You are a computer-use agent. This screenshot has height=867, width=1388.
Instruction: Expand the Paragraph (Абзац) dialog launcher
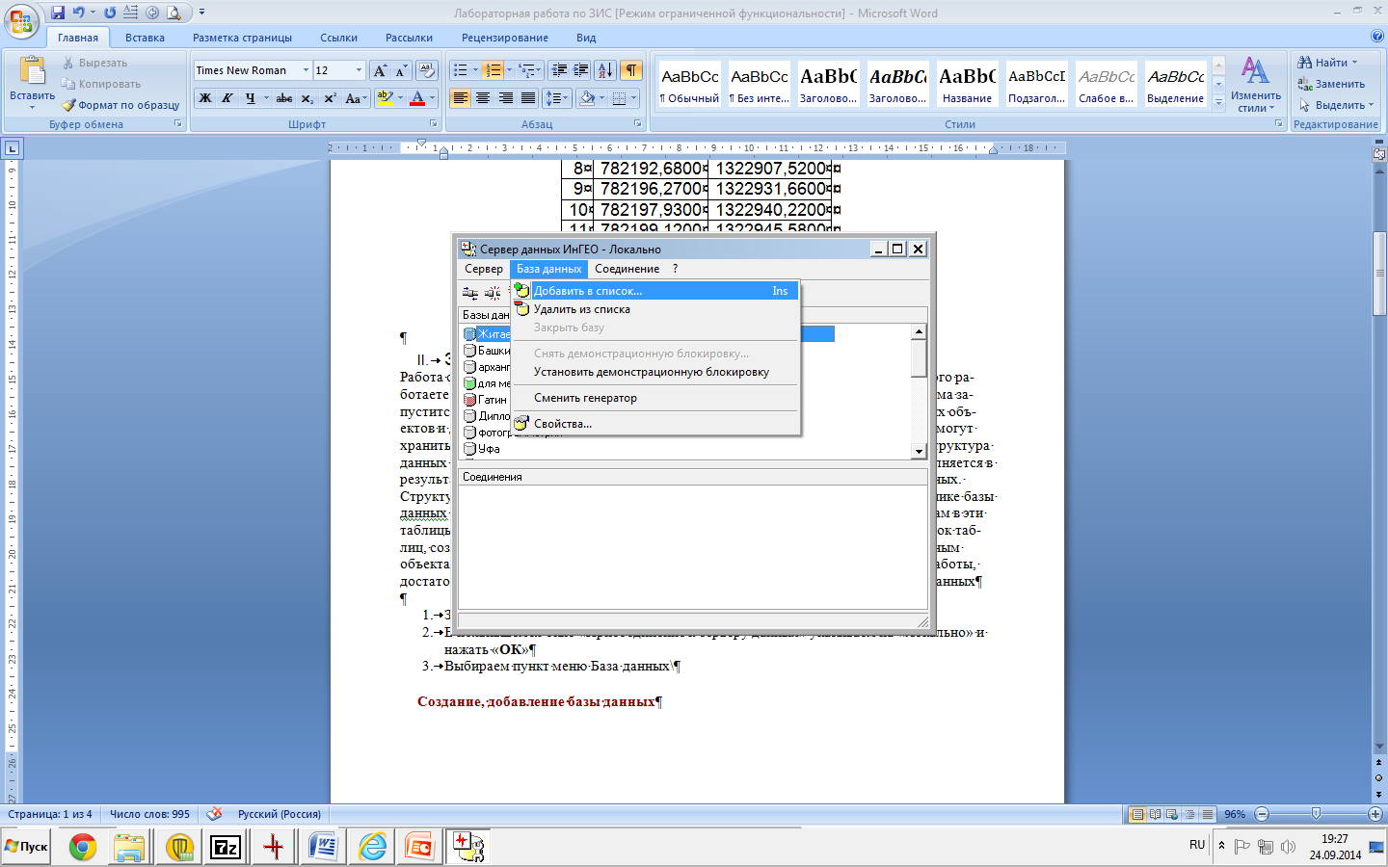point(637,124)
